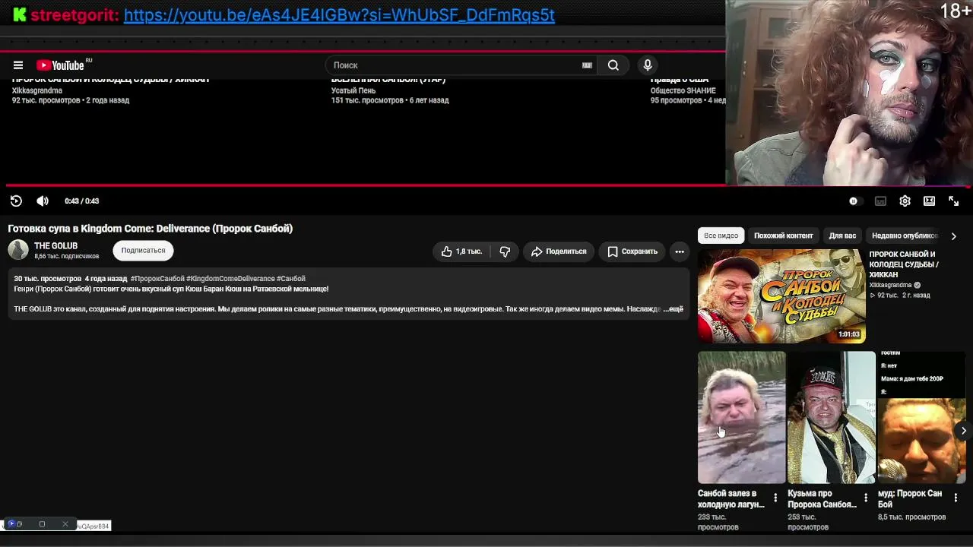Open menu for short 'Санбой залез в холодную лагун...'

(x=775, y=498)
